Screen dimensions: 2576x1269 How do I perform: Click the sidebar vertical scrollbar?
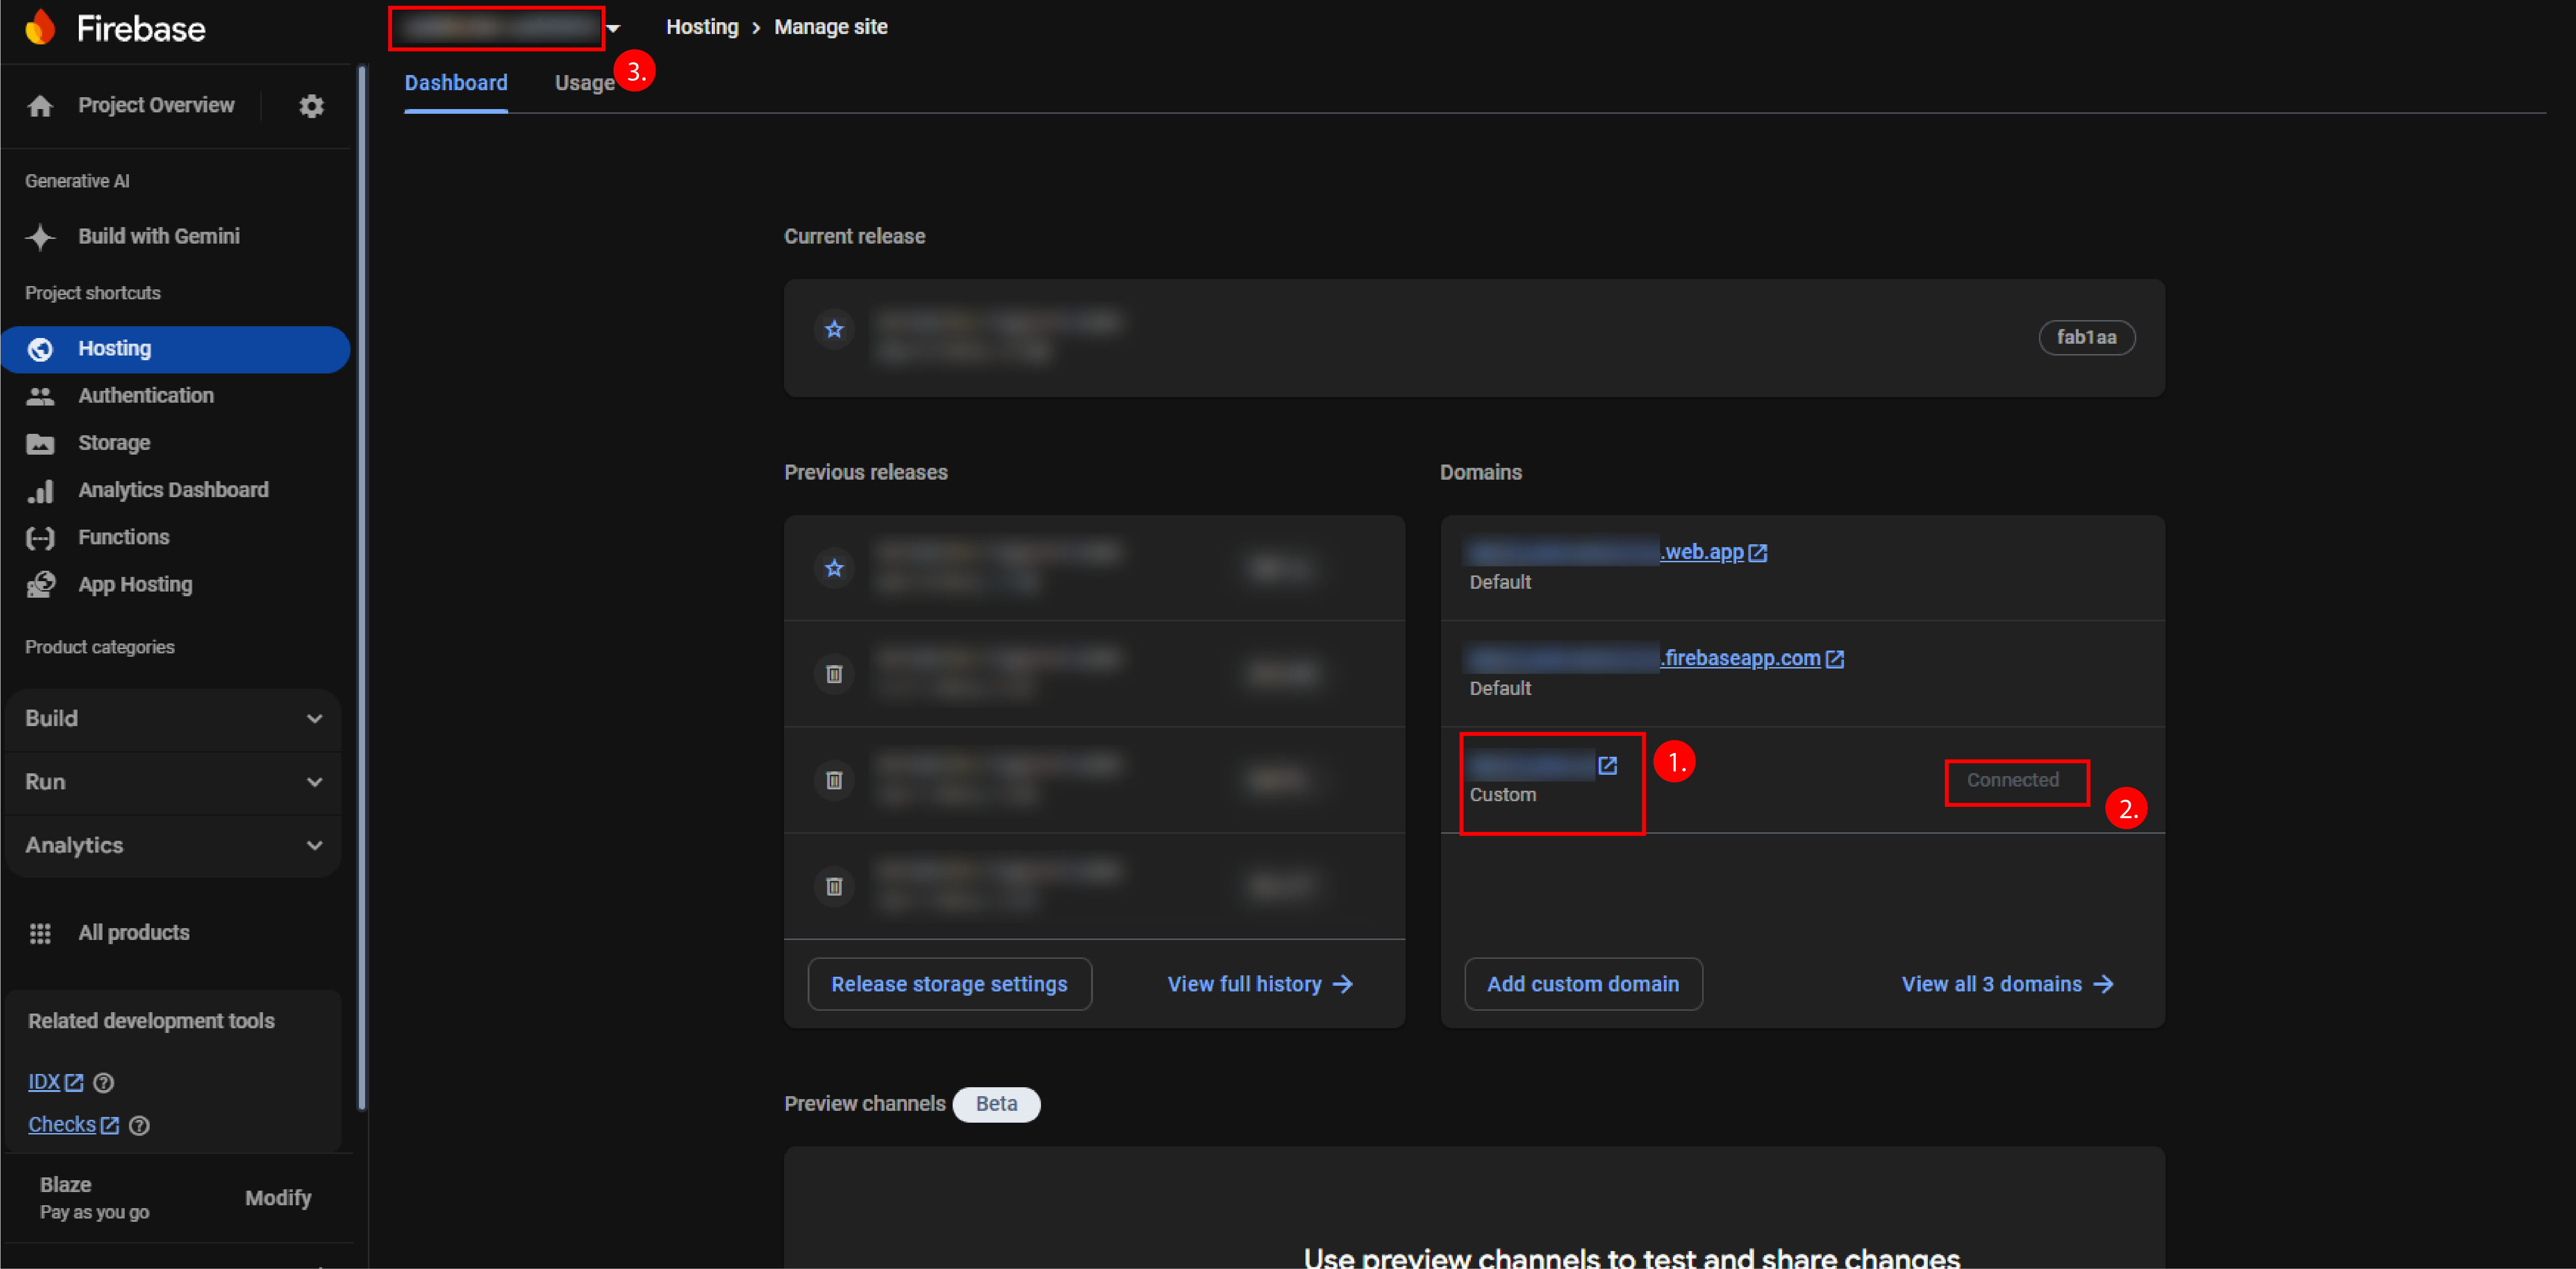pos(362,588)
